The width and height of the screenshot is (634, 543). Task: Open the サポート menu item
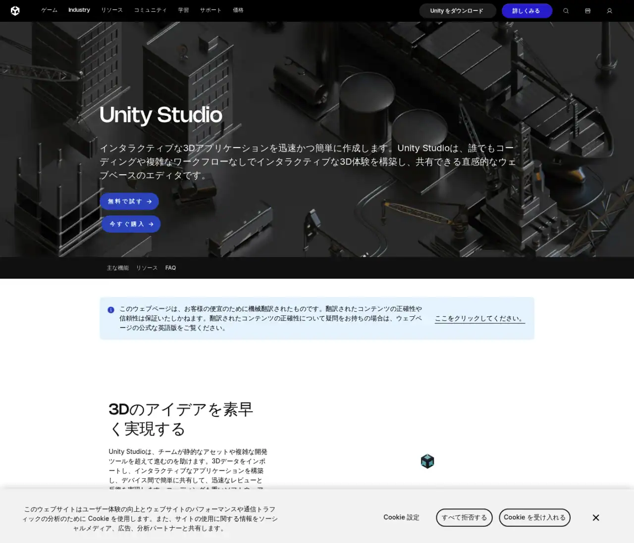point(211,10)
